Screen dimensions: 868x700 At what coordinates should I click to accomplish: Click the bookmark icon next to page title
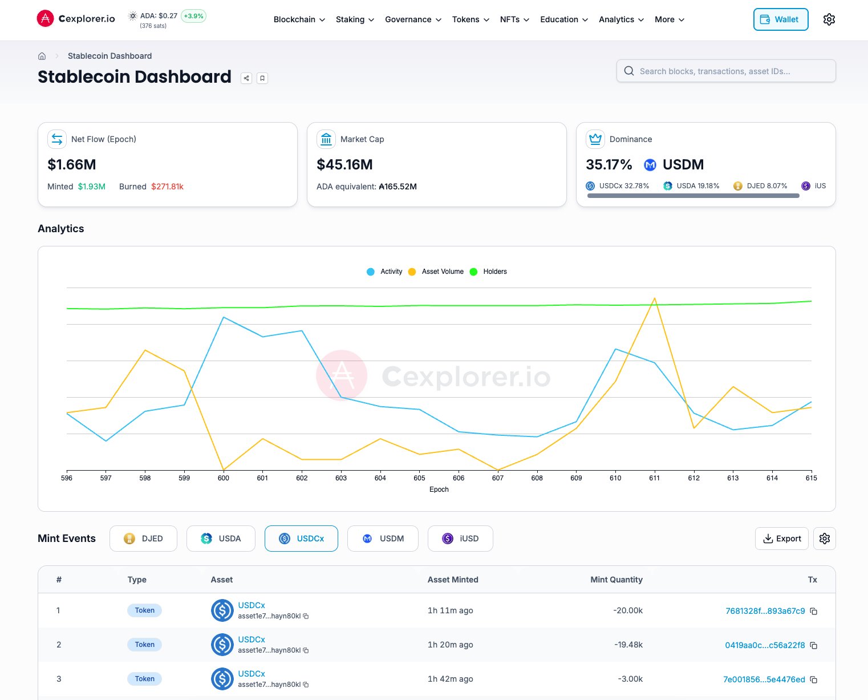coord(262,78)
